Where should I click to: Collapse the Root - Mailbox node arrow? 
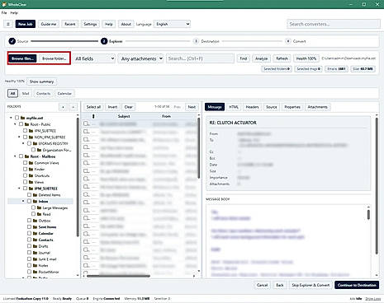point(15,156)
